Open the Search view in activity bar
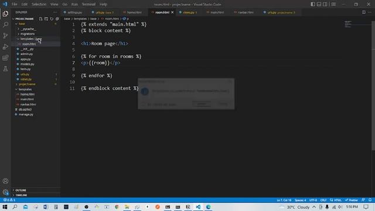Screen dimensions: 375x211 point(5,25)
